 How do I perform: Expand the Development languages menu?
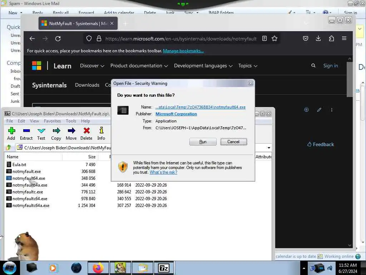tap(203, 66)
